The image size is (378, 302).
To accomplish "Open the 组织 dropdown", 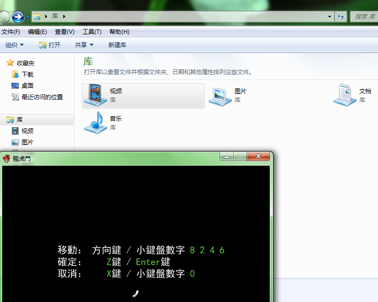I will (x=14, y=45).
